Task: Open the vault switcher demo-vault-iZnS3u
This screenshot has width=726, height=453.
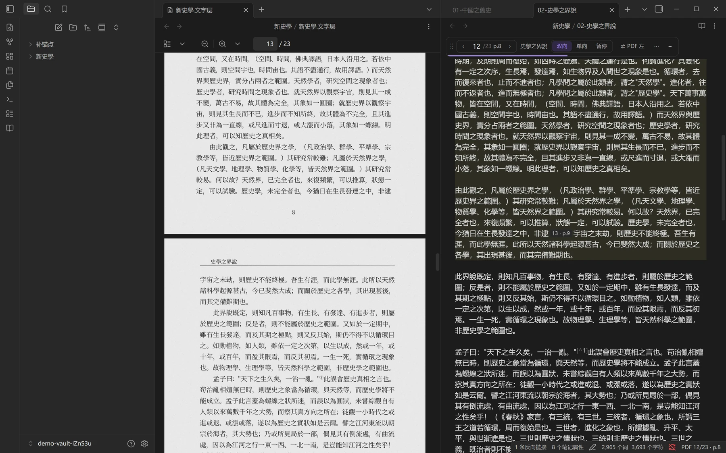Action: [60, 443]
